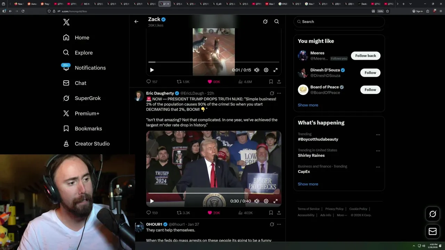Open a new browser tab
Image resolution: width=445 pixels, height=250 pixels.
(x=403, y=4)
